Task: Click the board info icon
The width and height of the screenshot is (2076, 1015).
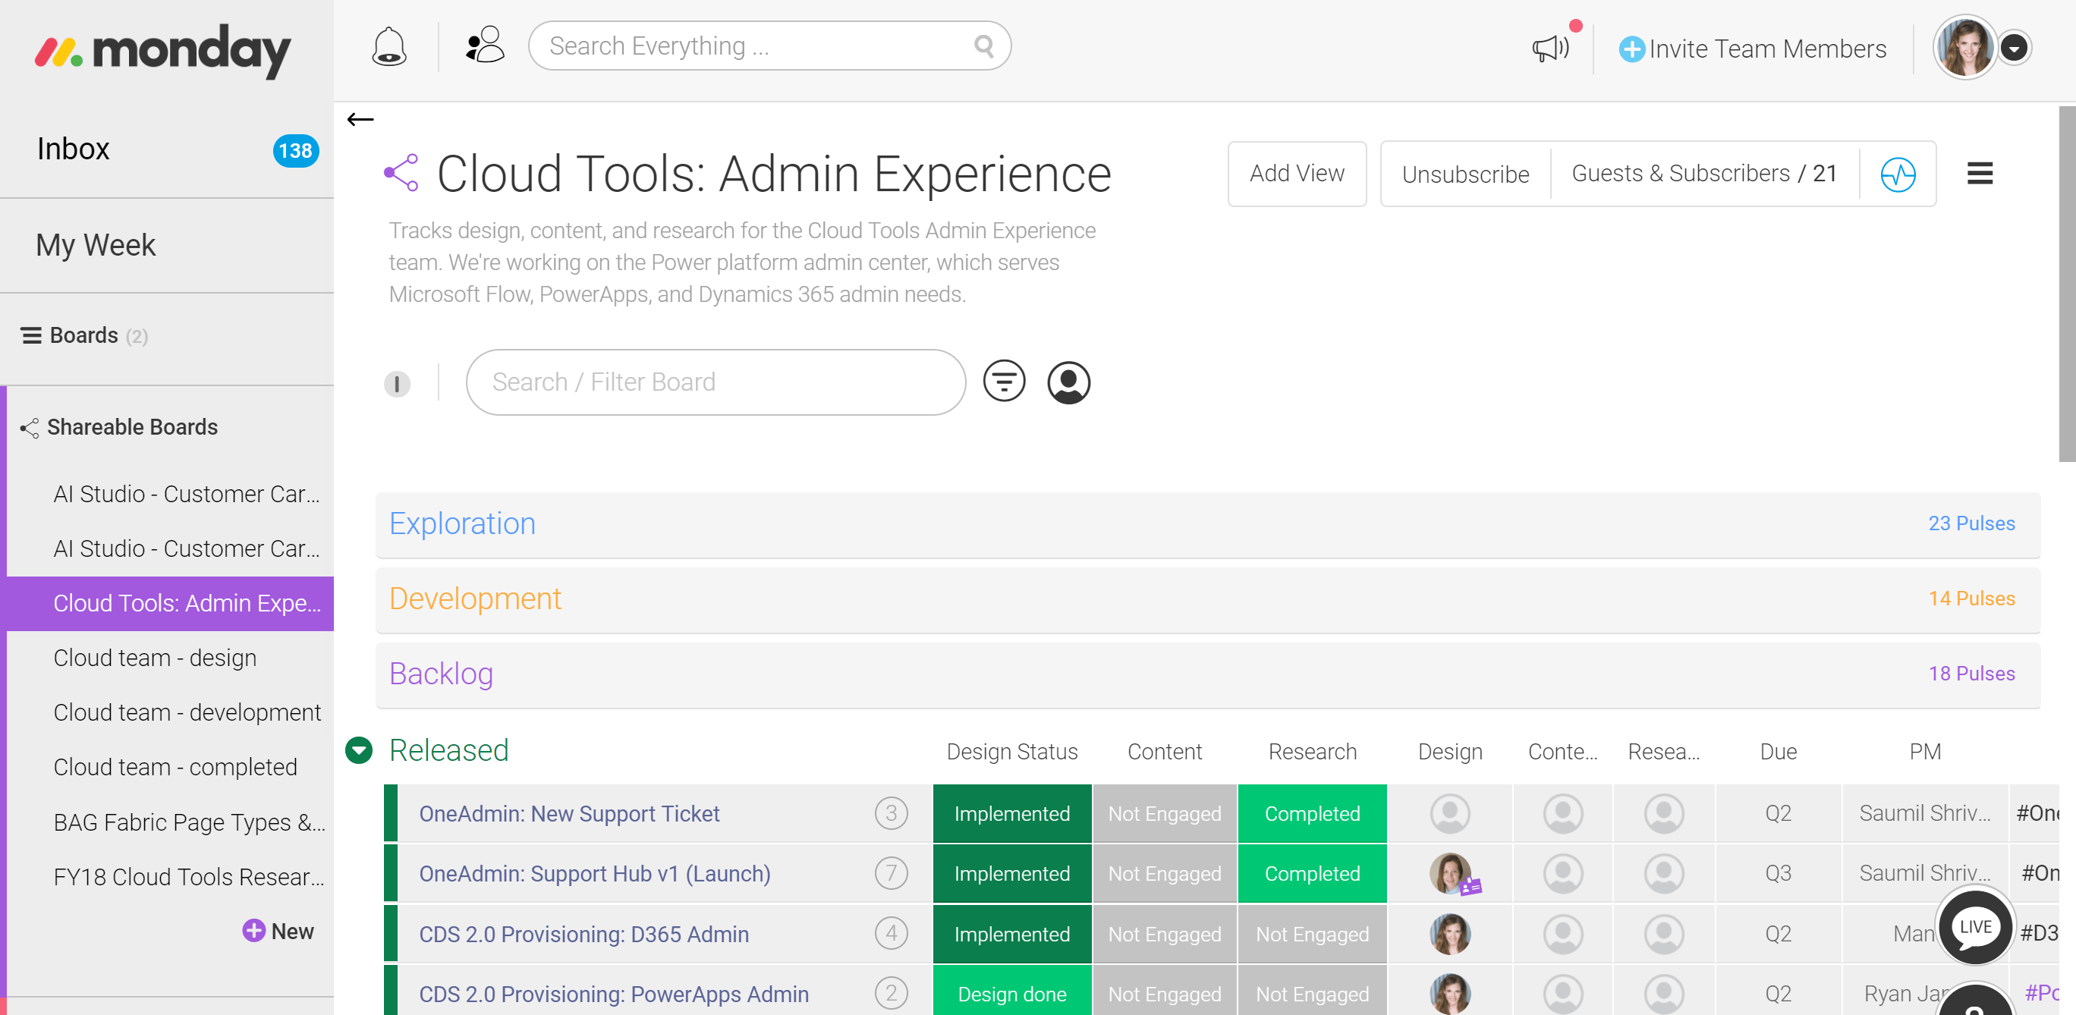Action: click(x=397, y=383)
